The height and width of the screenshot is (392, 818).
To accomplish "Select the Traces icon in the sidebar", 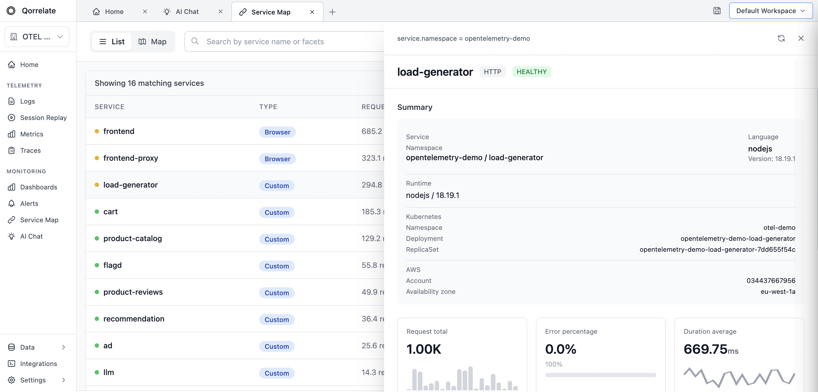I will [11, 150].
